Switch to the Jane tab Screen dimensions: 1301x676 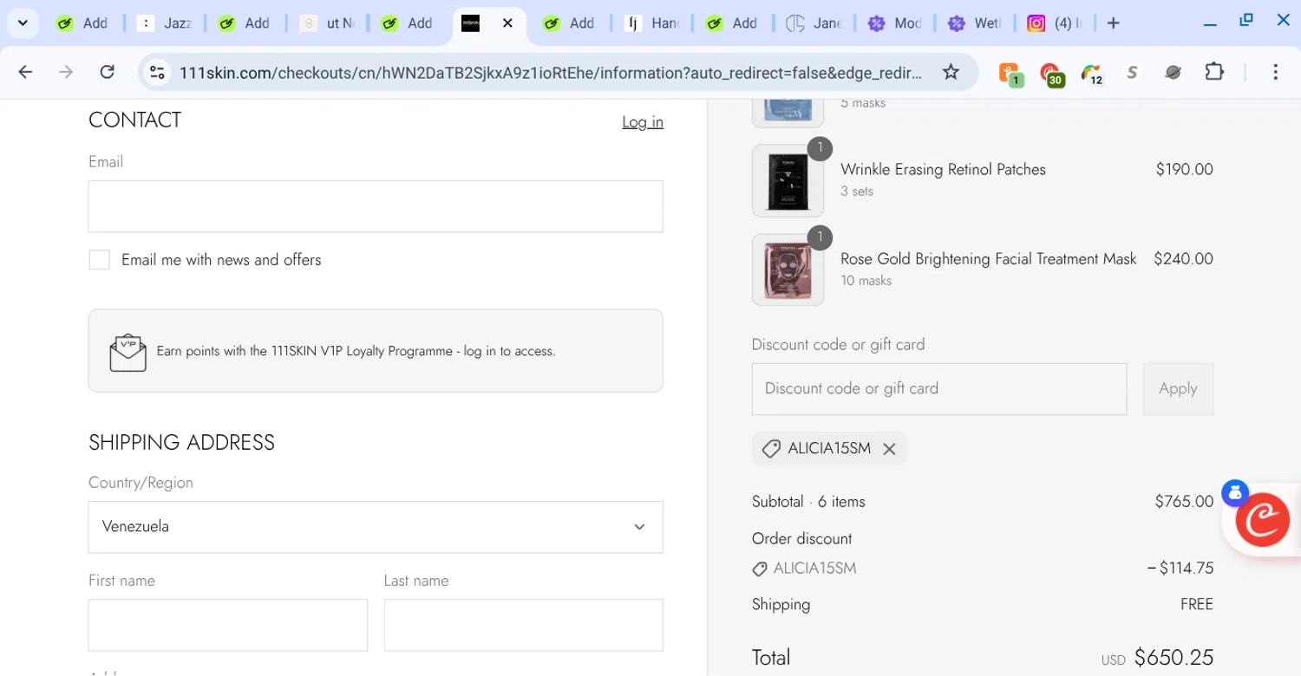(814, 23)
